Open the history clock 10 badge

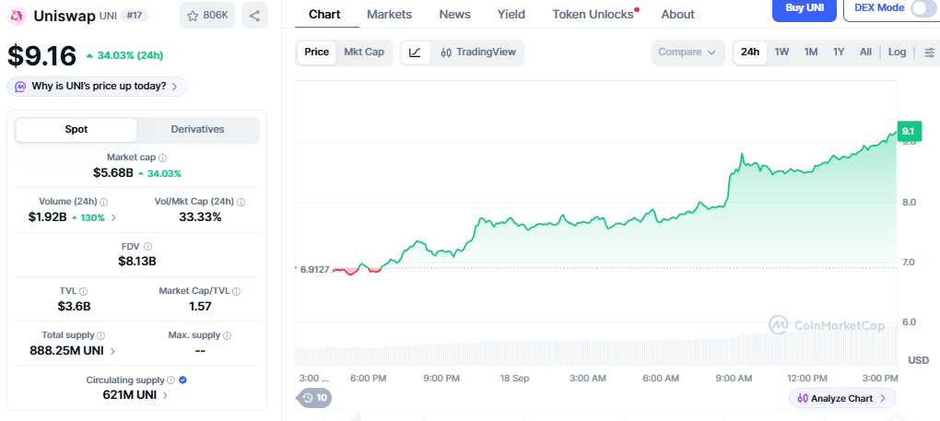(x=315, y=397)
